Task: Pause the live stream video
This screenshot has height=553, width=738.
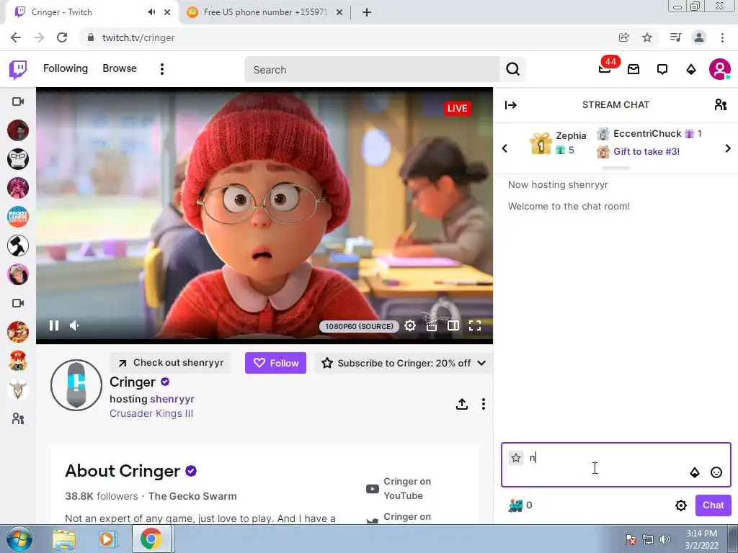Action: pos(54,325)
